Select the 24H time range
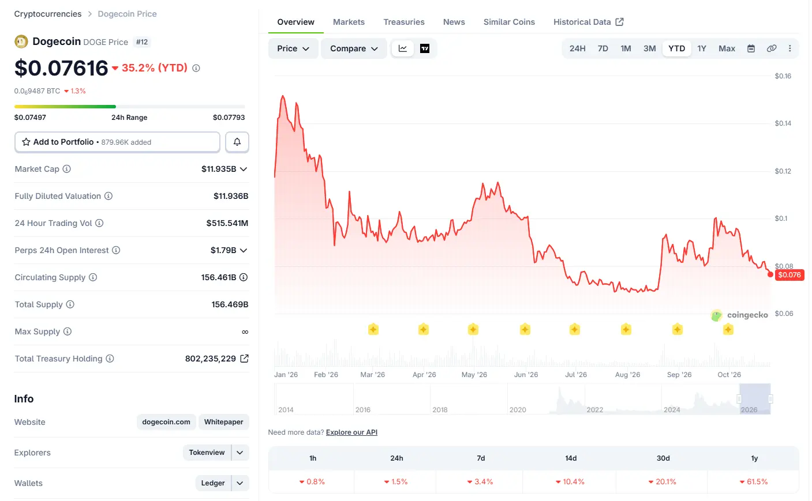Image resolution: width=812 pixels, height=501 pixels. [x=578, y=48]
